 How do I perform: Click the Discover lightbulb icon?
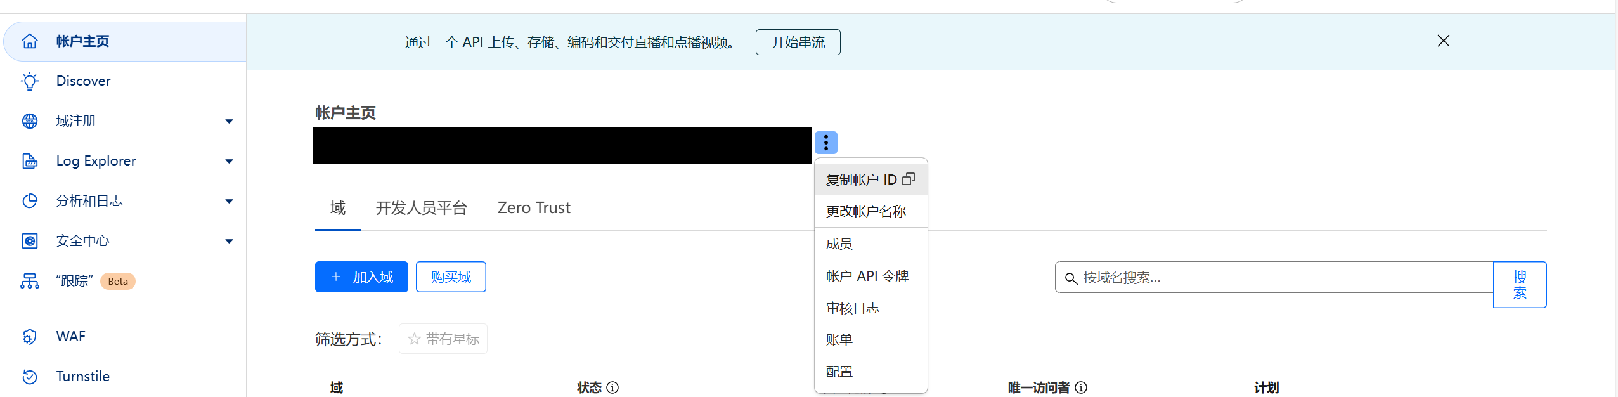tap(30, 81)
